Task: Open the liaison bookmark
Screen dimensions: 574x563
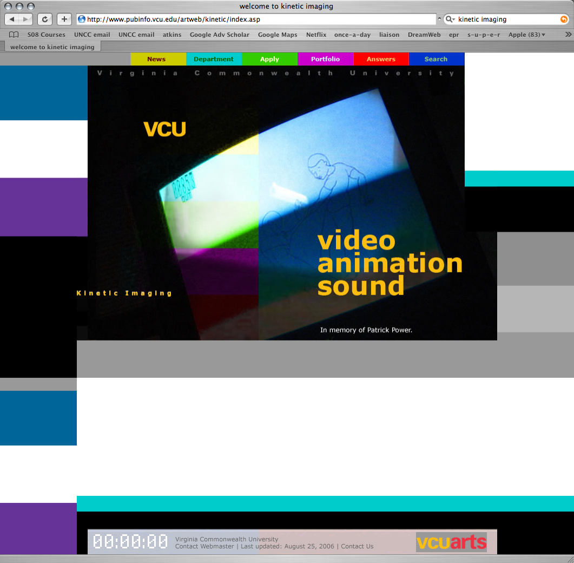Action: coord(389,35)
